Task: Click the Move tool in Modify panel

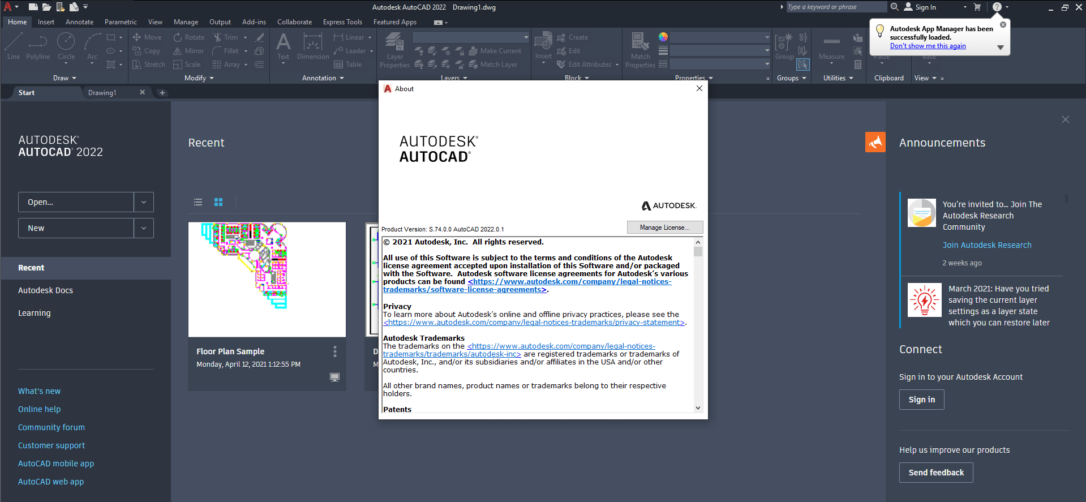Action: click(x=147, y=37)
